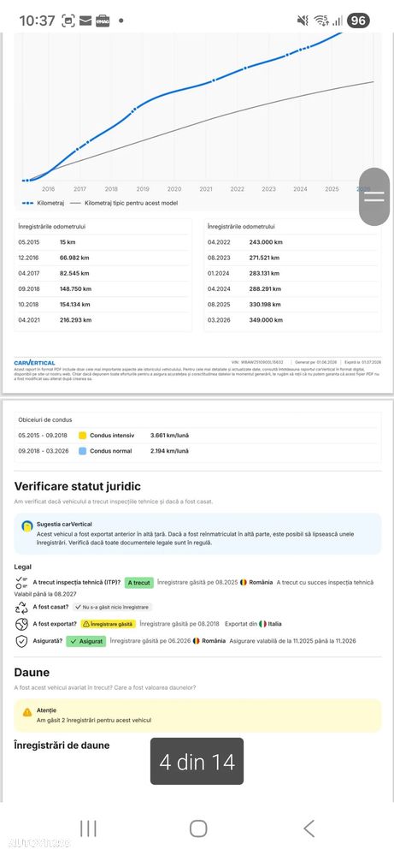
Task: Tap the carVertical logo in the footer
Action: [34, 363]
